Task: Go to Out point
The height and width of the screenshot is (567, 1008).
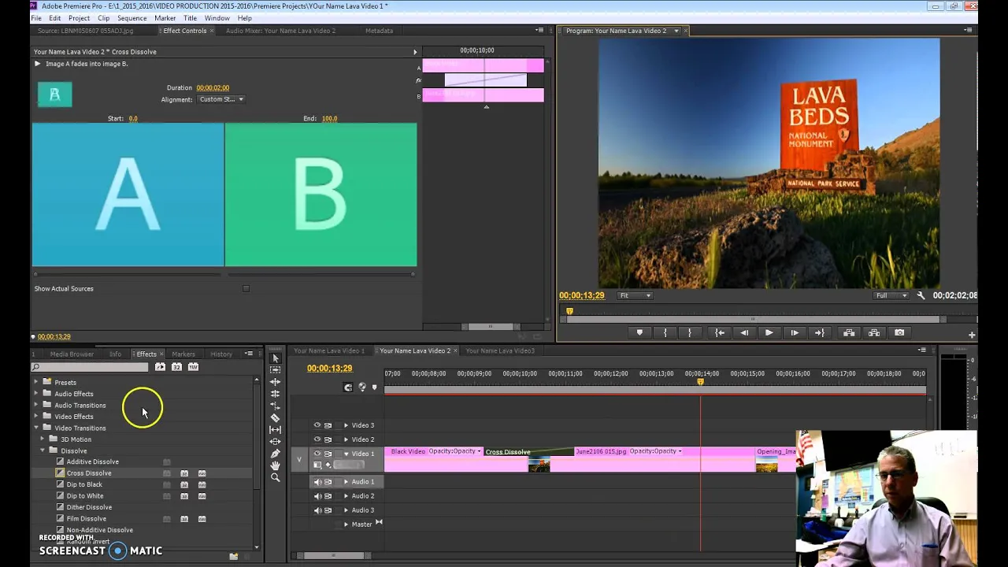Action: click(x=820, y=333)
